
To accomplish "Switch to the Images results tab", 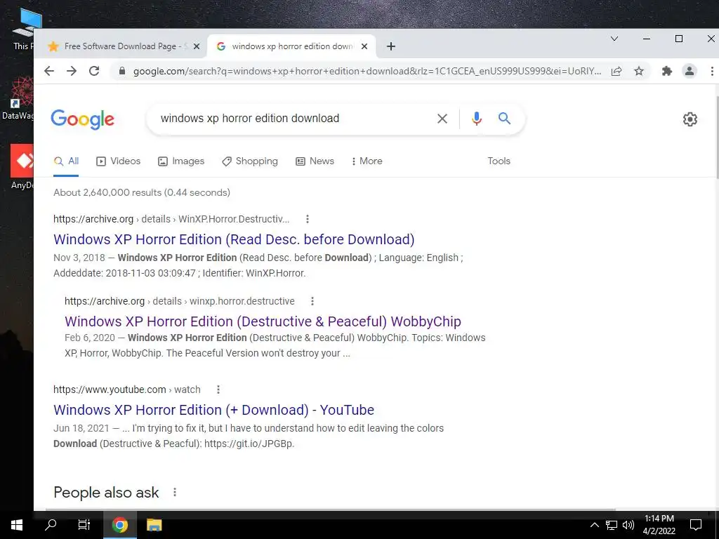I will pos(181,161).
